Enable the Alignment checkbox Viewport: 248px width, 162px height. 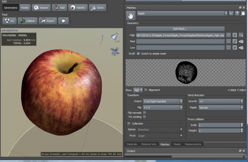pos(146,90)
